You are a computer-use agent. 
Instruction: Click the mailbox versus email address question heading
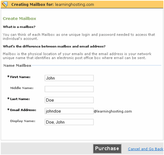(54, 46)
